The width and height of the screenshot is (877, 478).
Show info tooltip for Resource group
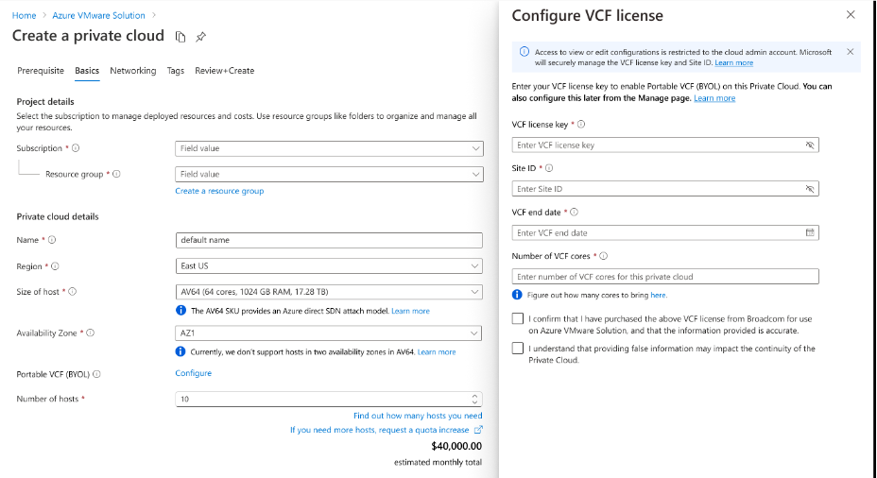tap(116, 174)
